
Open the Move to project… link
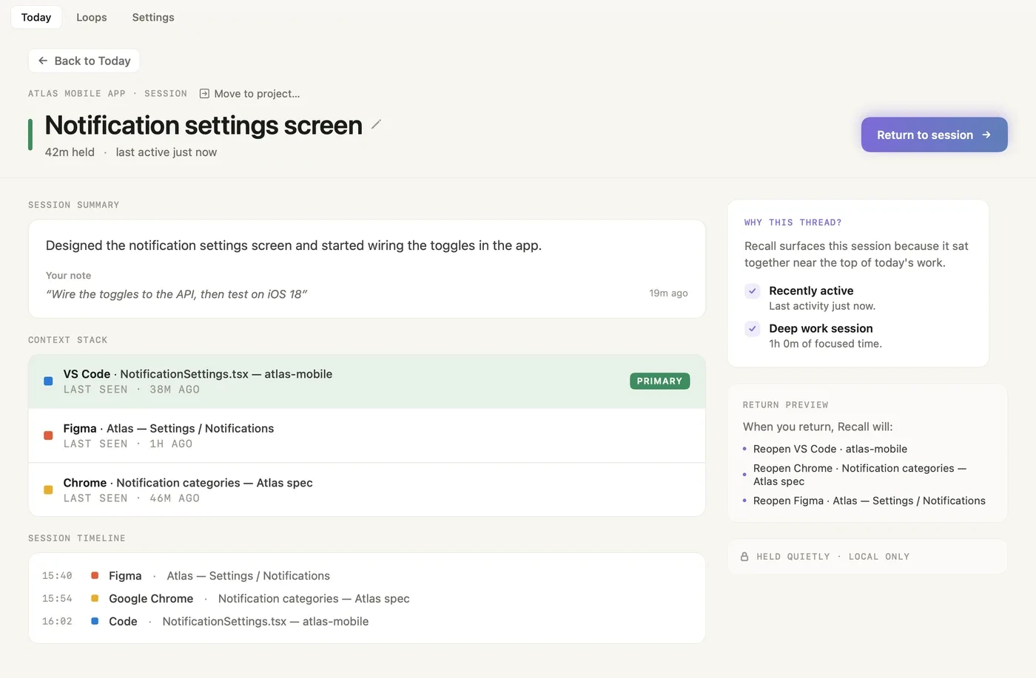(x=249, y=94)
